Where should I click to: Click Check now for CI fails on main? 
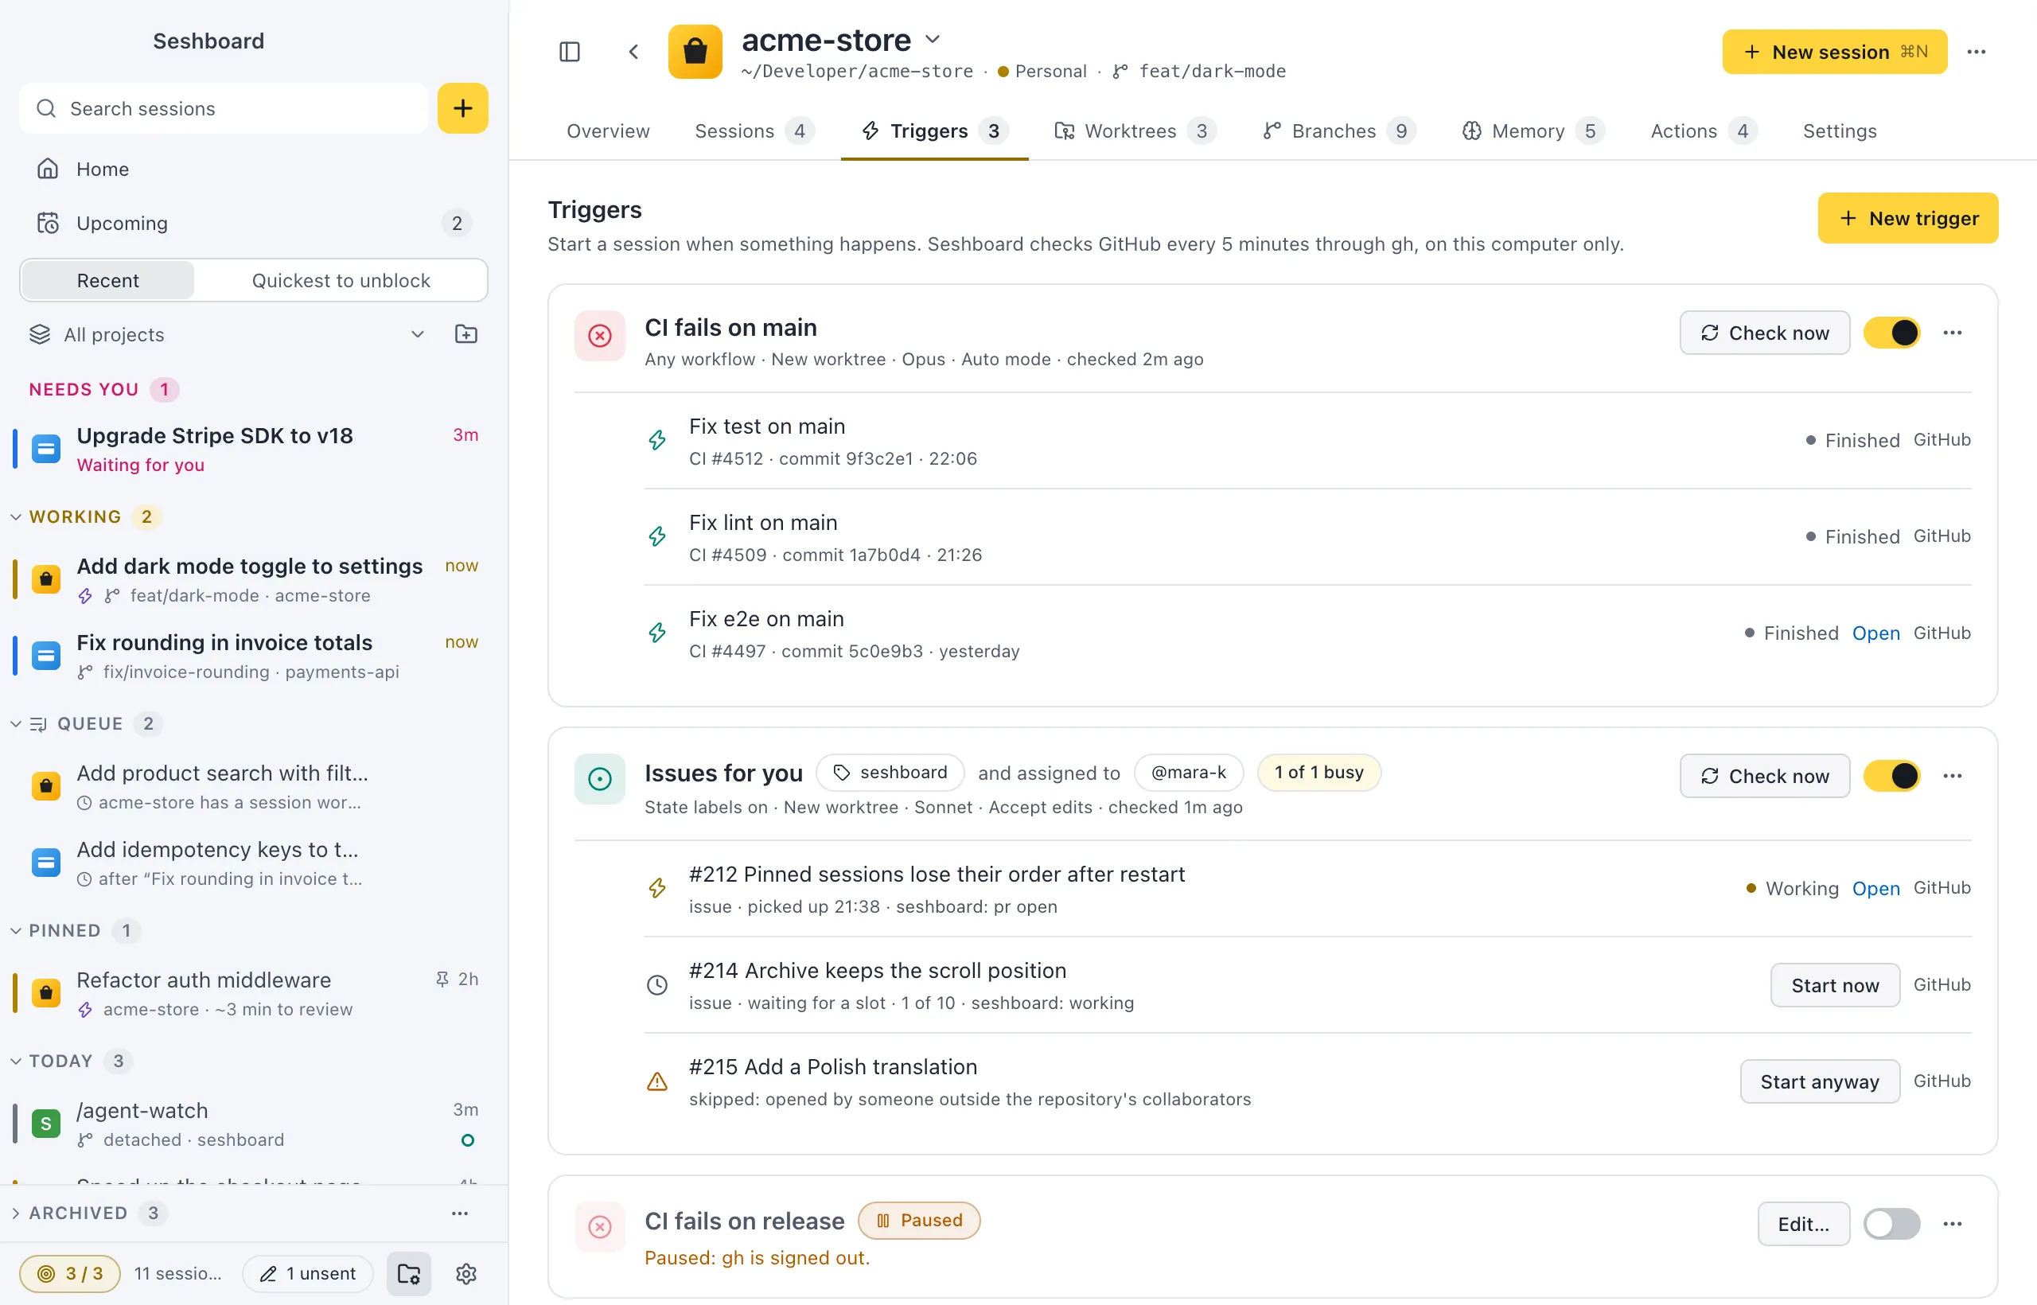[1764, 333]
